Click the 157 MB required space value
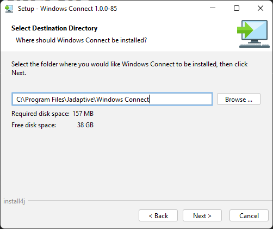273x229 pixels. 83,114
